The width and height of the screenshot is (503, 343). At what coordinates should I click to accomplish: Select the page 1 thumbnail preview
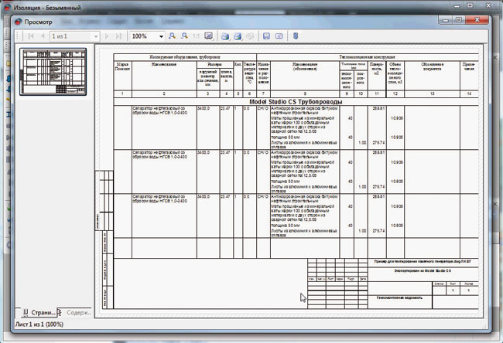[x=53, y=71]
